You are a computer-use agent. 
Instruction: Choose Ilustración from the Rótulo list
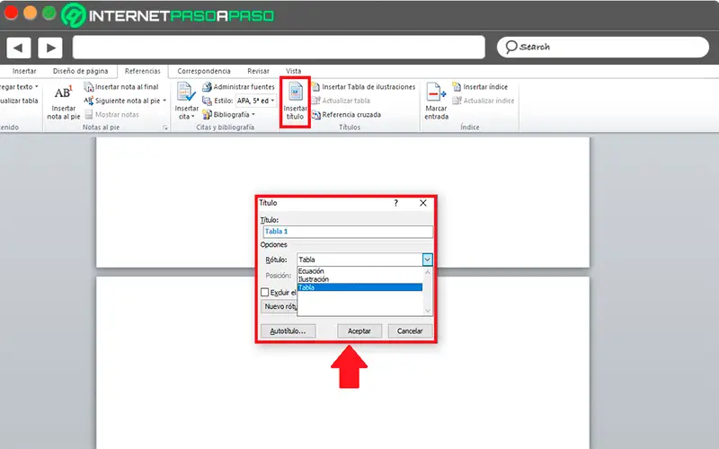[x=314, y=279]
